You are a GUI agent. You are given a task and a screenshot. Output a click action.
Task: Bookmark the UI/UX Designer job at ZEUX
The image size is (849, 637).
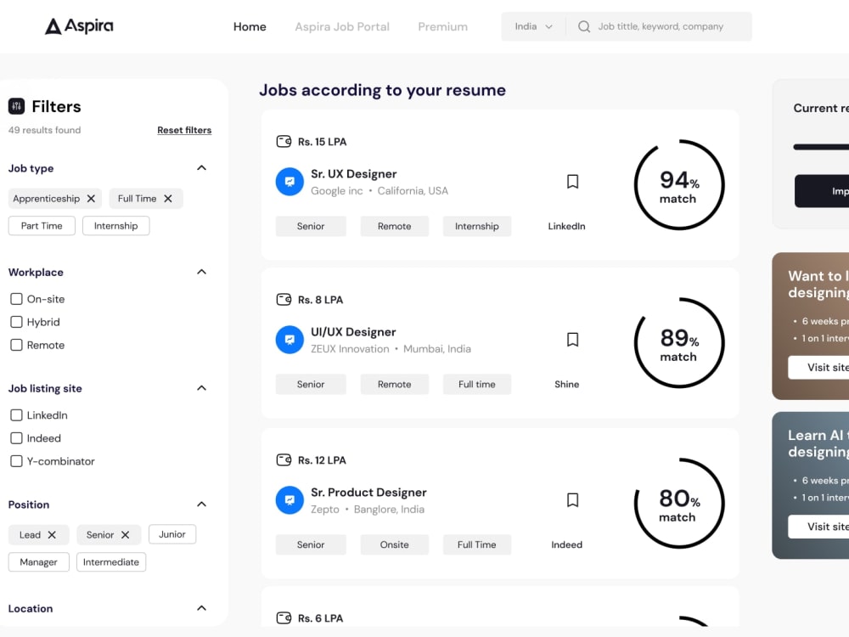[572, 340]
